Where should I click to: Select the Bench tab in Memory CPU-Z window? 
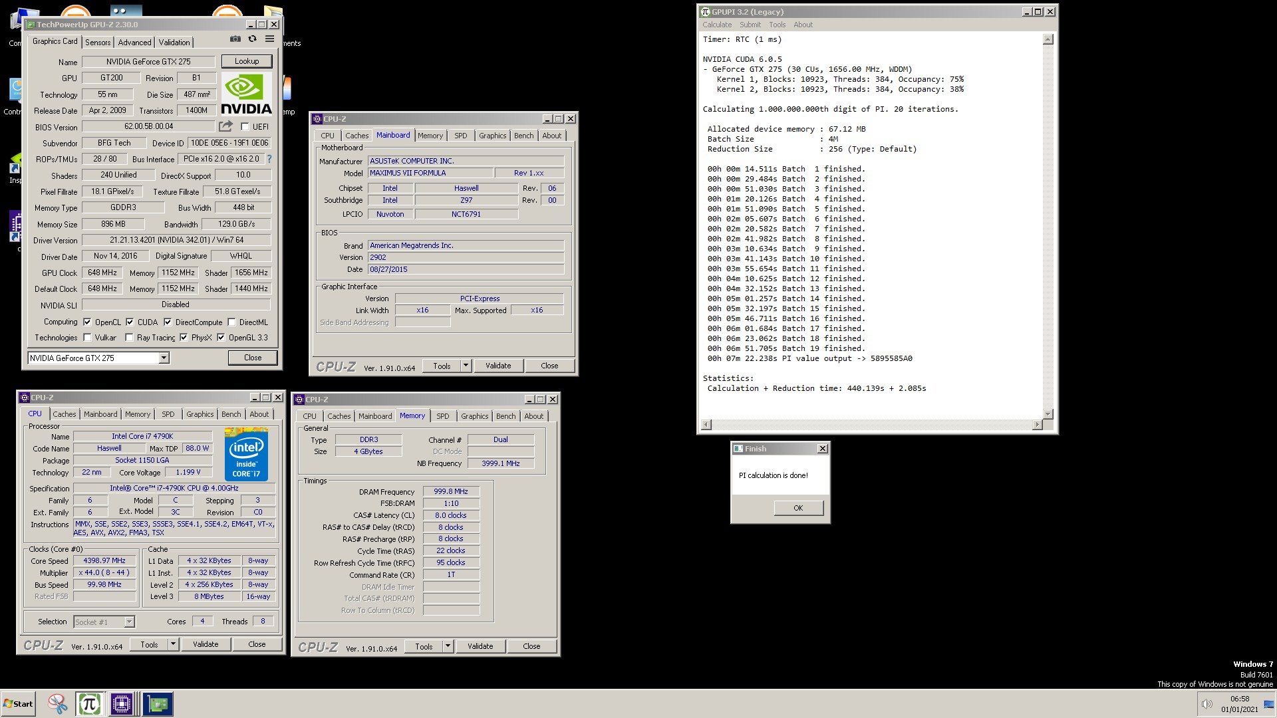pyautogui.click(x=505, y=416)
